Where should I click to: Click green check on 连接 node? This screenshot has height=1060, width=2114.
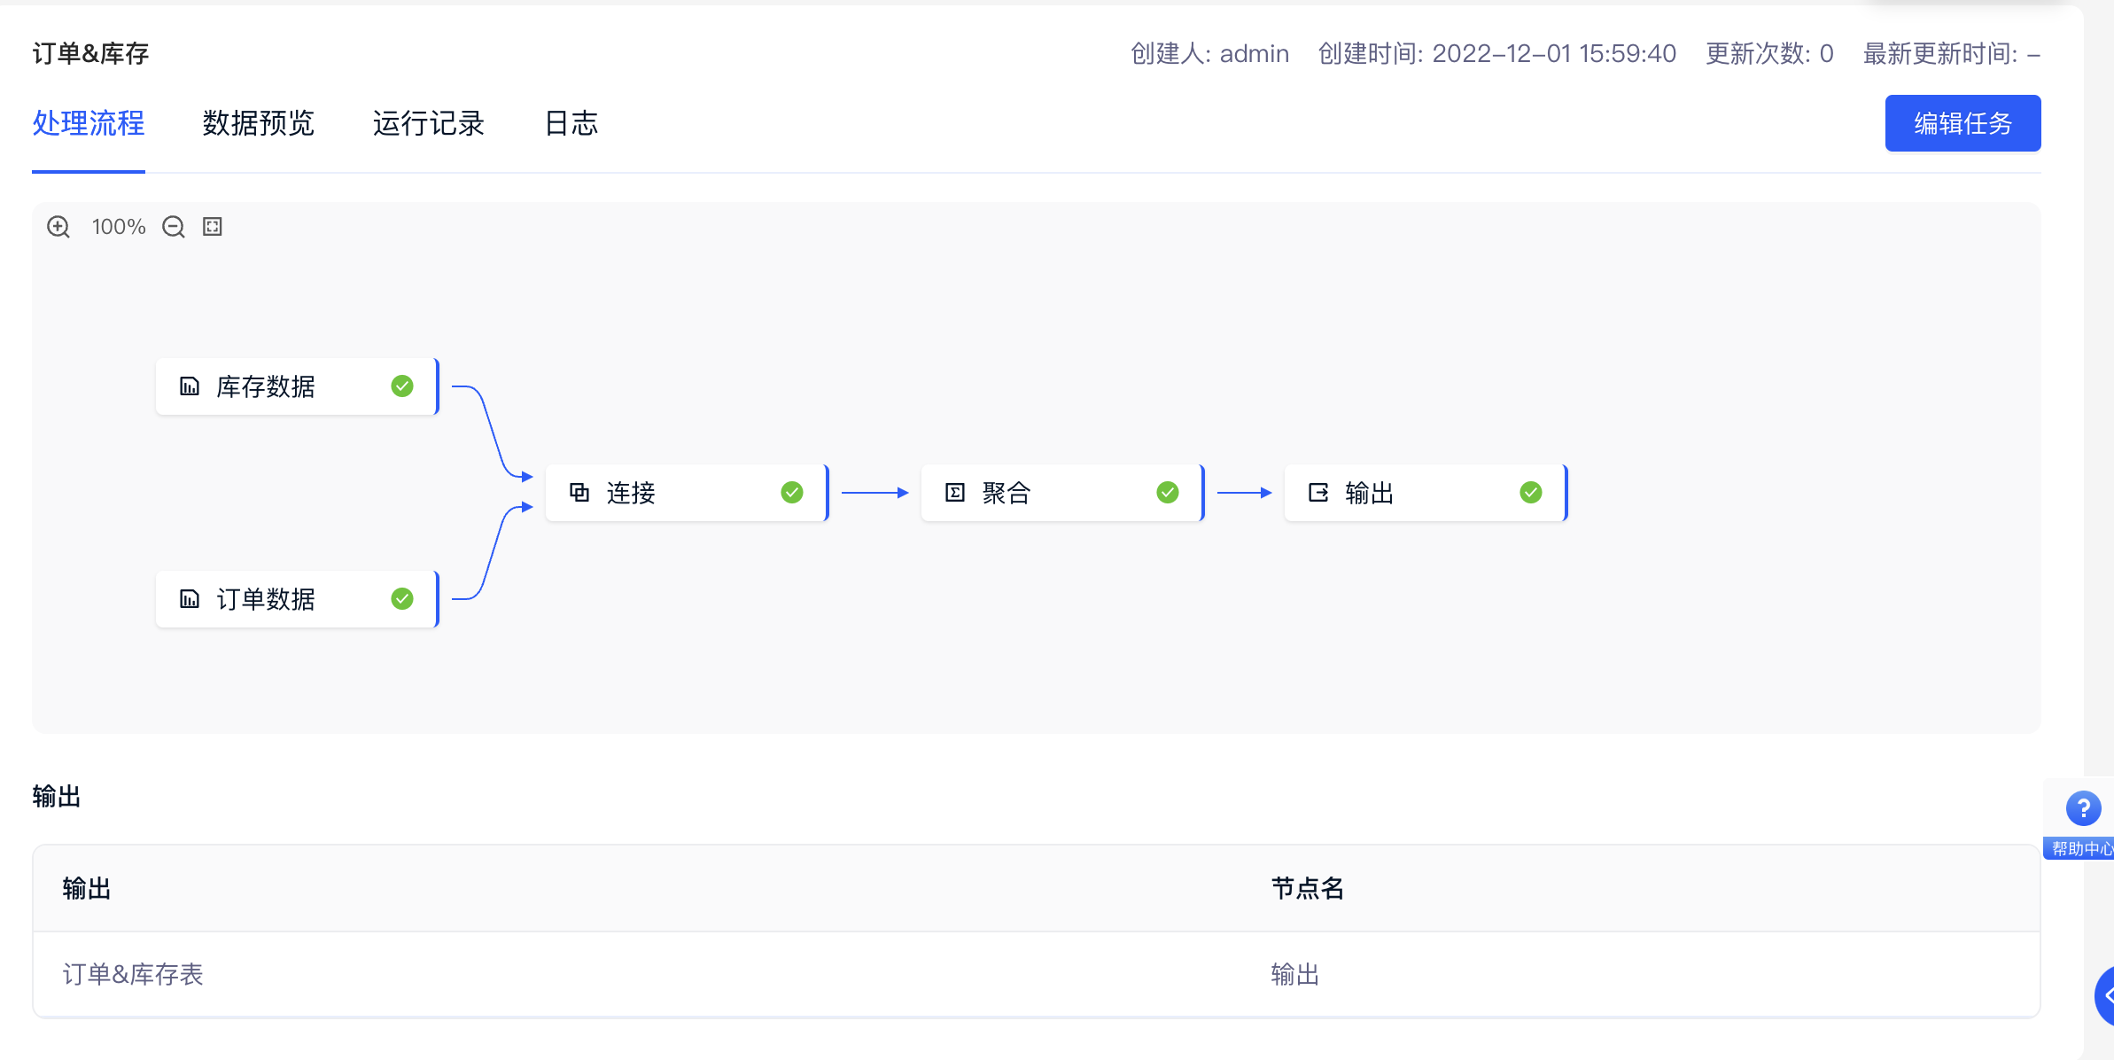tap(792, 493)
